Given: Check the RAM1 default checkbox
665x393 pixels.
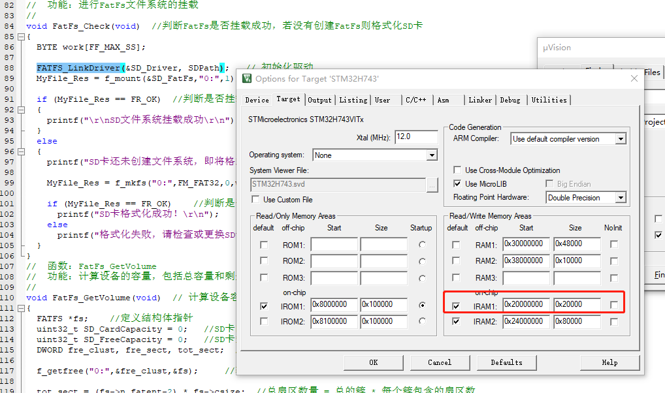Looking at the screenshot, I should point(456,245).
